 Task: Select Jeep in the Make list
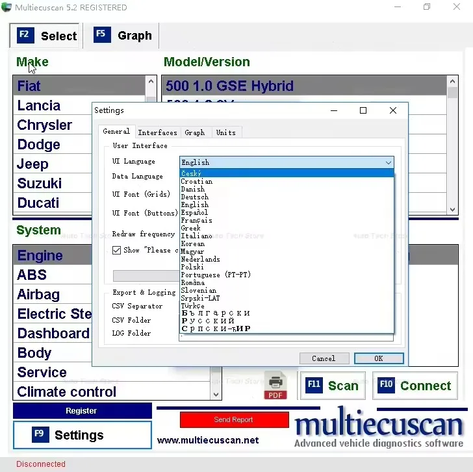pos(32,164)
